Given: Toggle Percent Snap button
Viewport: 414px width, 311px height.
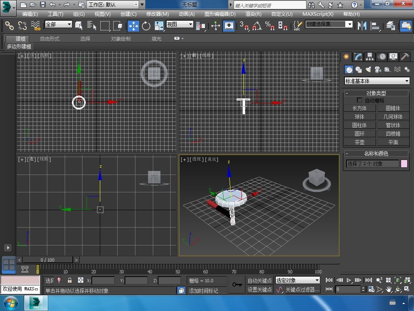Looking at the screenshot, I should [270, 26].
